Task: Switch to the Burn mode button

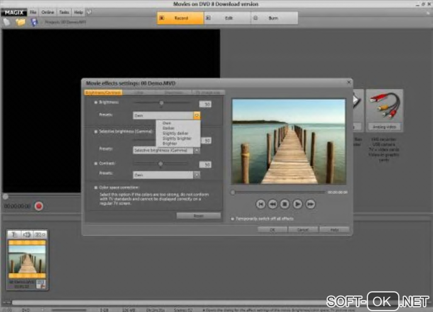Action: (275, 18)
